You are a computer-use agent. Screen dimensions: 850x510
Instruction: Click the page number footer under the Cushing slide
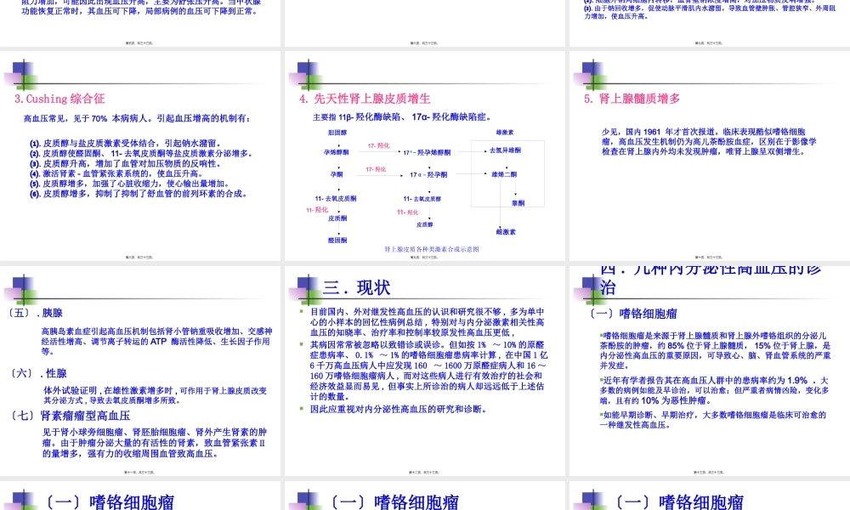[140, 255]
